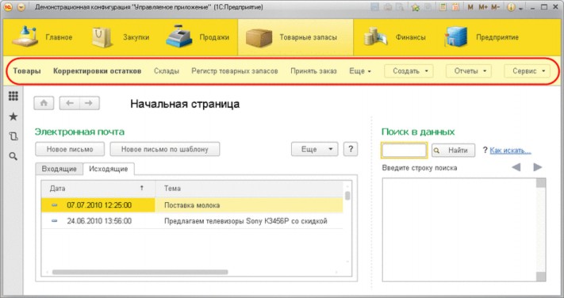
Task: Open the Как искать... help link
Action: point(510,151)
